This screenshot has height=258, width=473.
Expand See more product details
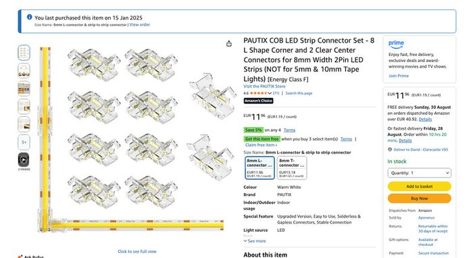tap(255, 241)
